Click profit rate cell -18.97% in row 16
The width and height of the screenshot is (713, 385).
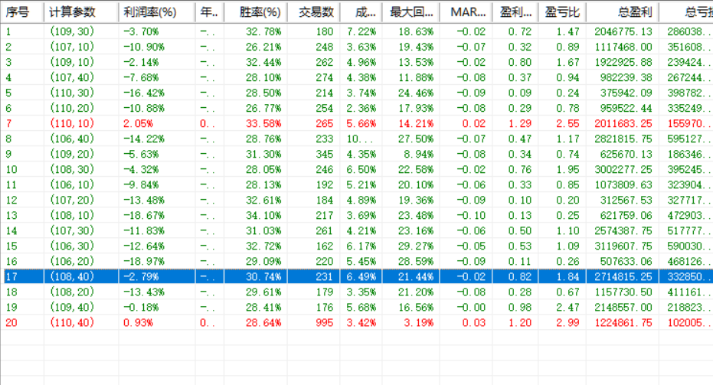coord(144,261)
